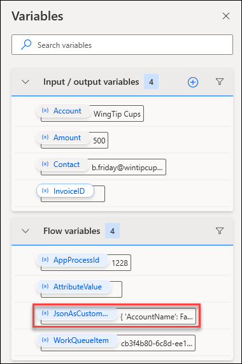This screenshot has width=242, height=364.
Task: Select the AppProcessId variable
Action: point(72,260)
